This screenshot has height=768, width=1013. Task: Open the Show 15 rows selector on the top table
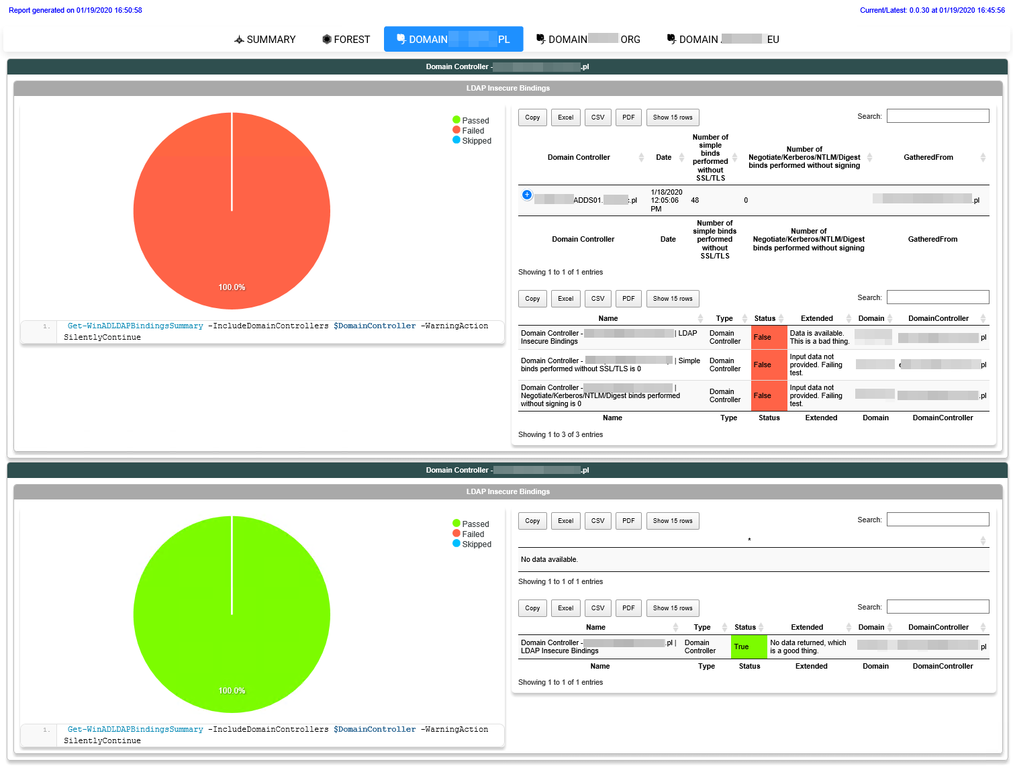pyautogui.click(x=673, y=117)
